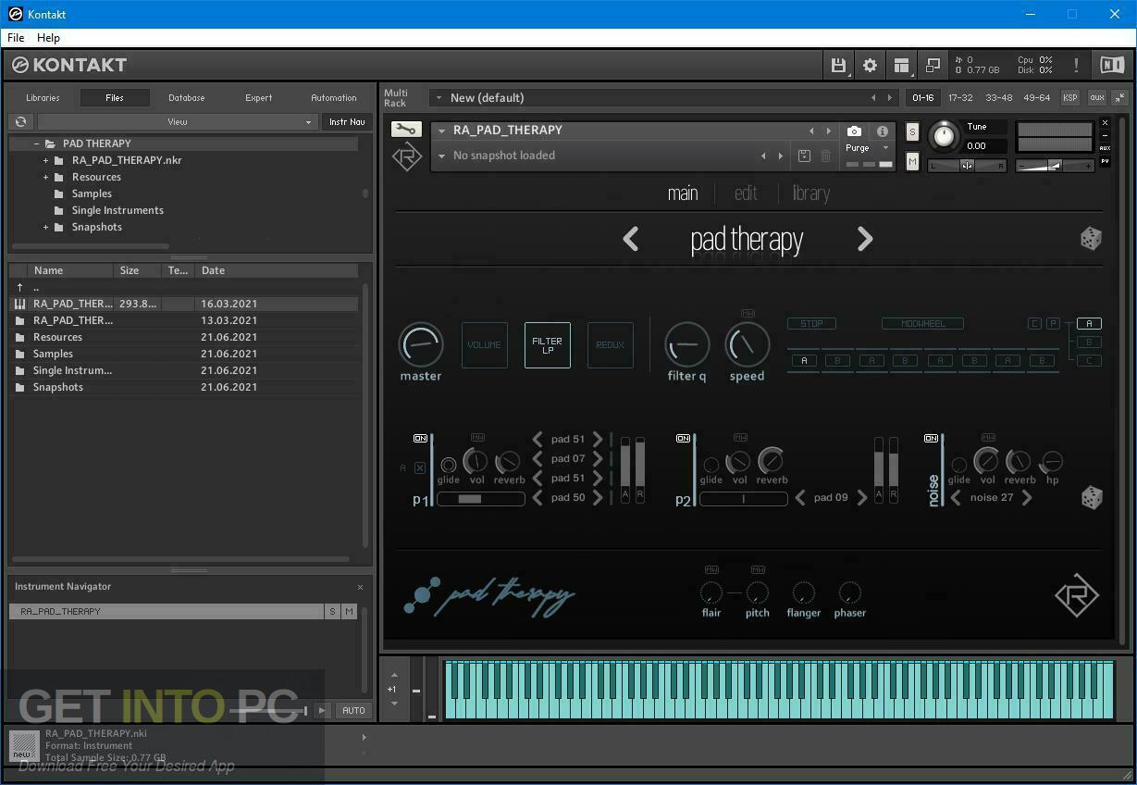
Task: Delete the snapshot with the trash icon
Action: point(825,156)
